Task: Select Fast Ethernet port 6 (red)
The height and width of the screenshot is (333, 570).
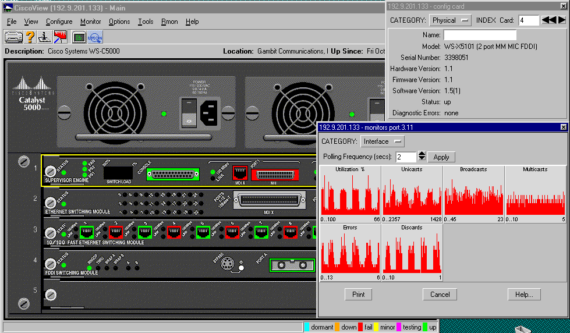Action: coord(232,232)
